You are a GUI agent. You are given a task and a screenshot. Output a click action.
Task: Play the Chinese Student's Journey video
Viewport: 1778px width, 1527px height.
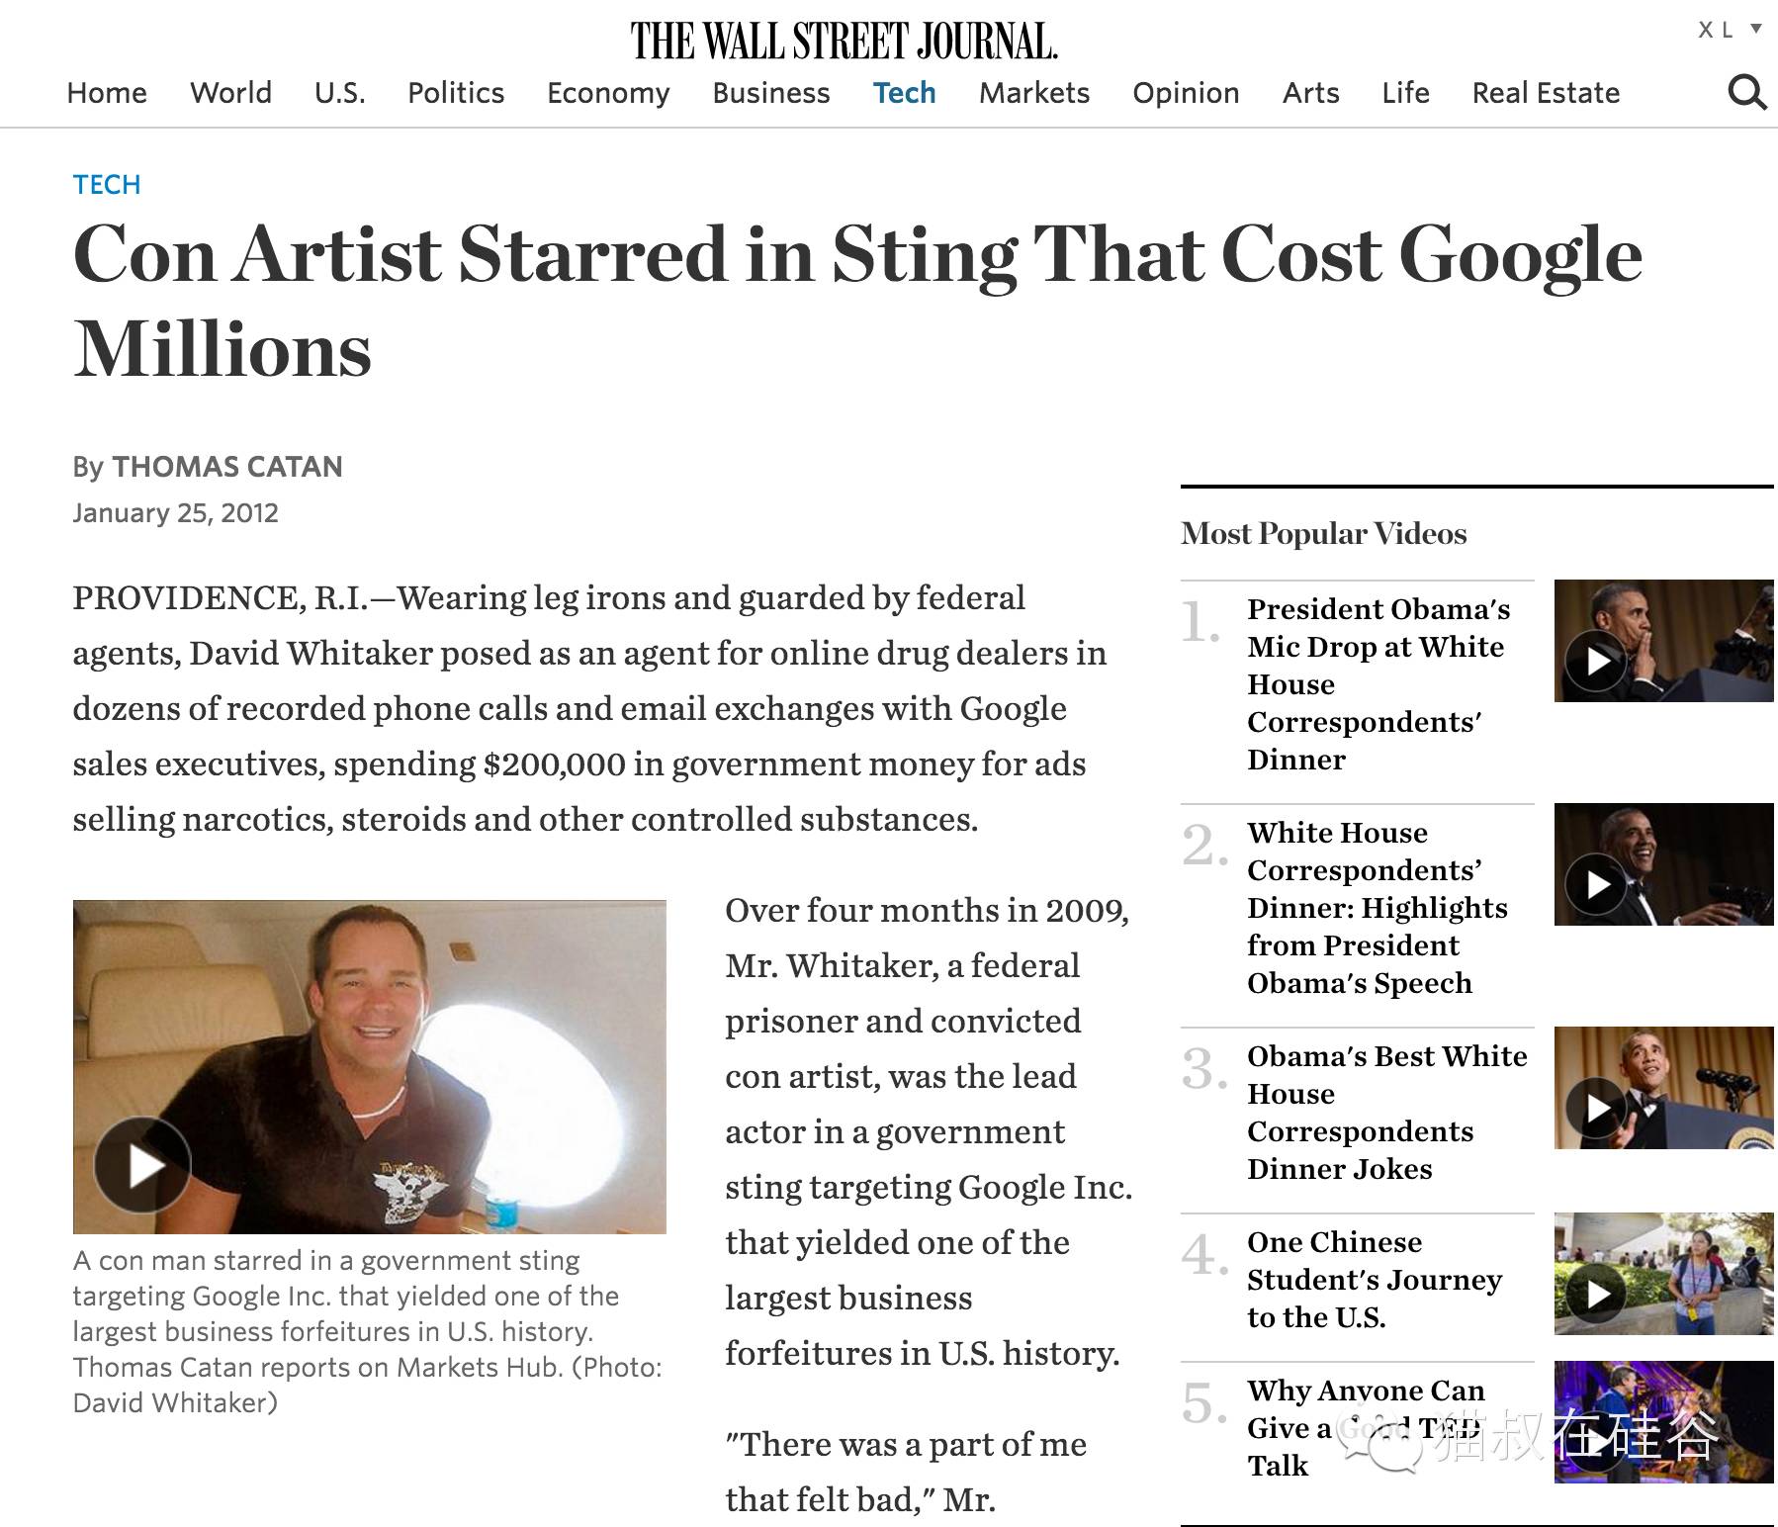click(1663, 1274)
